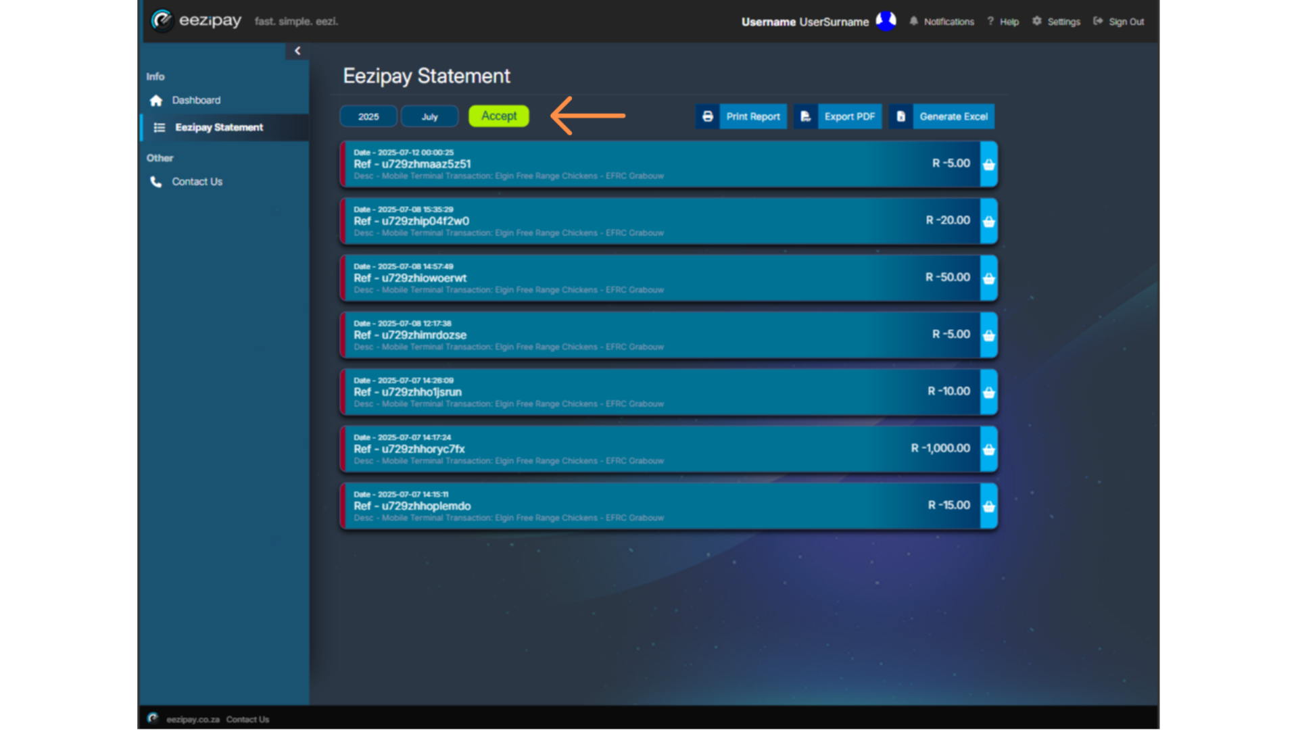Click the footer eezipay logo icon

pyautogui.click(x=153, y=718)
